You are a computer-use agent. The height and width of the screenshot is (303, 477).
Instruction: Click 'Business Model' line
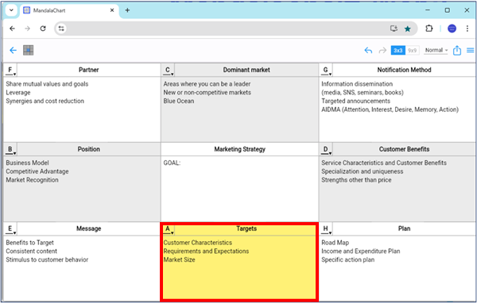tap(27, 163)
